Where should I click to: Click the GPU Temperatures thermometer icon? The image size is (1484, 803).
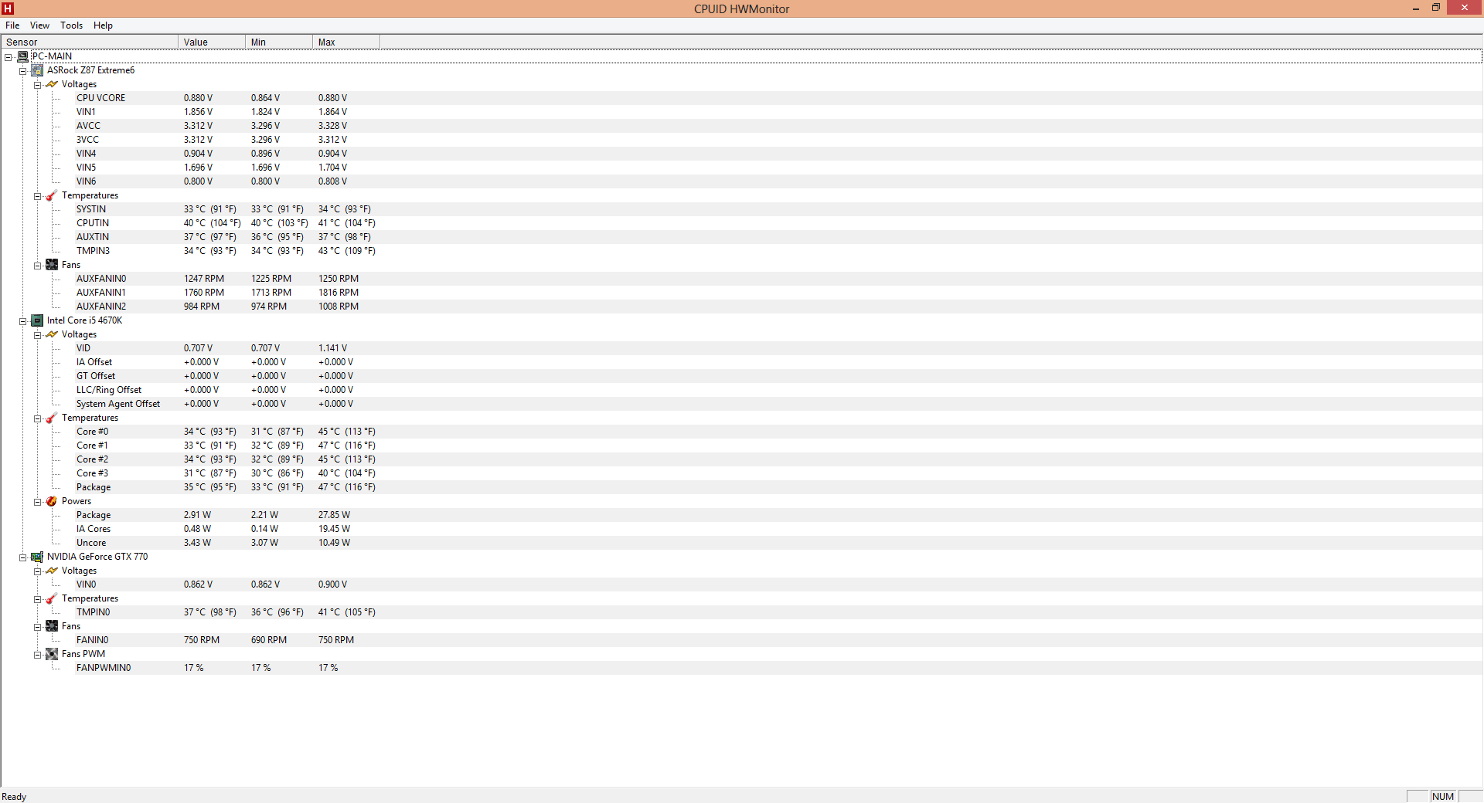(52, 598)
